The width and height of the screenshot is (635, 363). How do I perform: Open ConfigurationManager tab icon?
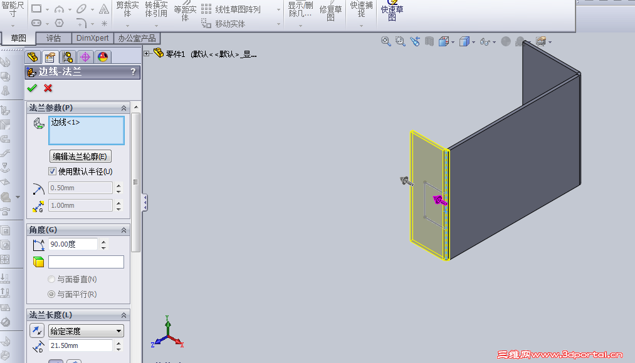(x=68, y=56)
